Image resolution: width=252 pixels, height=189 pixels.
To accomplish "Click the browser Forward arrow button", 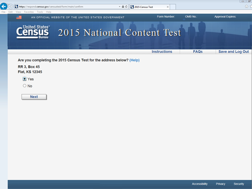I will [11, 6].
